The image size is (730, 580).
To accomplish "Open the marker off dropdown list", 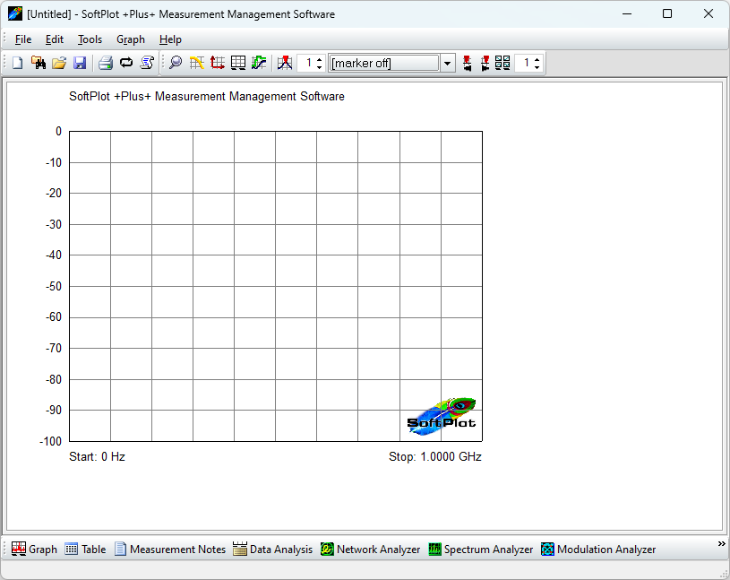I will (448, 63).
